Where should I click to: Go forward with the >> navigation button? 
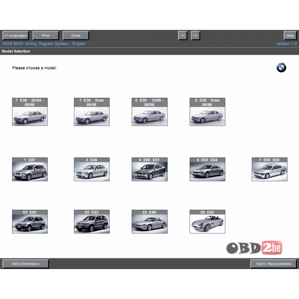click(195, 36)
